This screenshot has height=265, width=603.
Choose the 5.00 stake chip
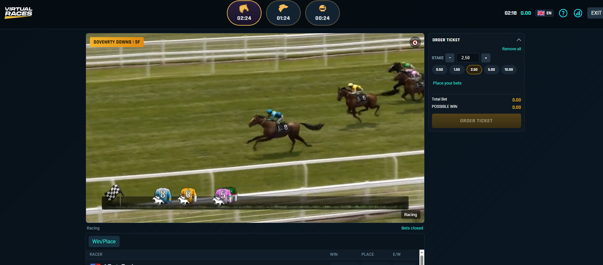coord(492,69)
